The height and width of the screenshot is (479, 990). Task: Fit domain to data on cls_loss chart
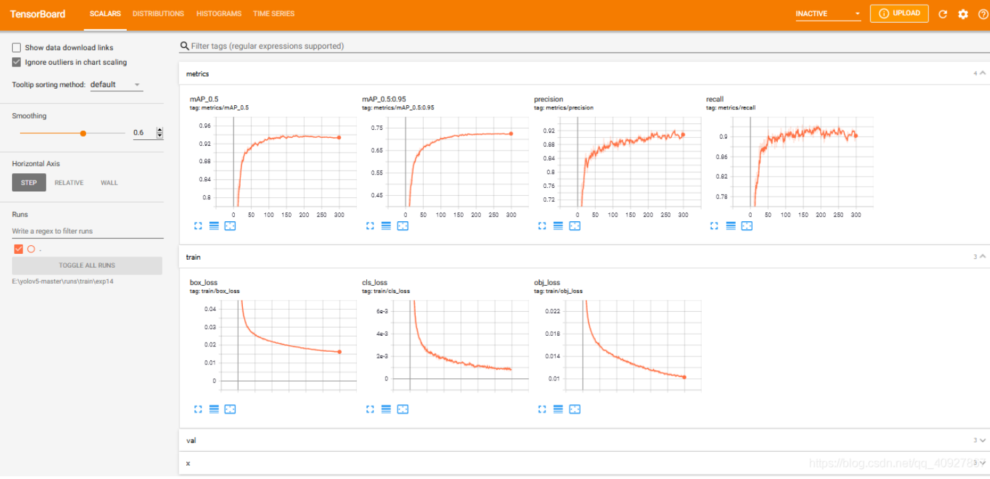(x=402, y=409)
